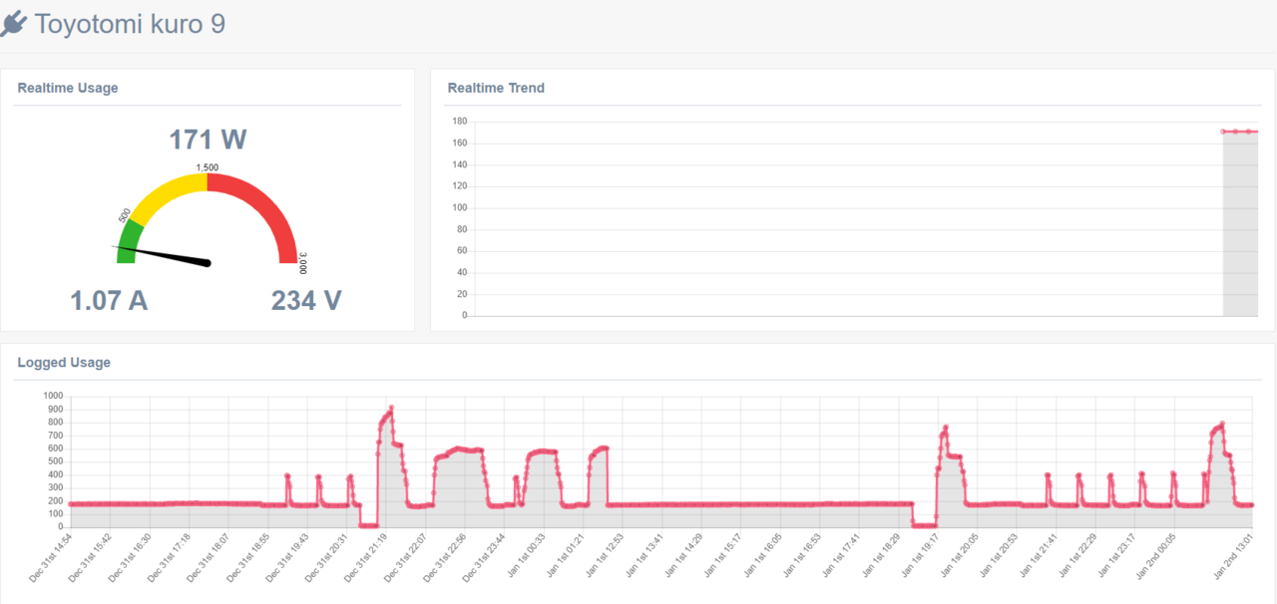Screen dimensions: 1277x604
Task: Click the Realtime Usage panel heading
Action: 68,88
